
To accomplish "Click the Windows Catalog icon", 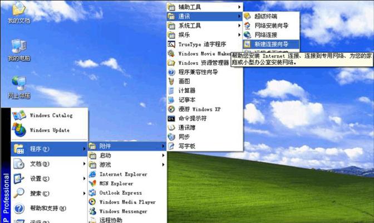I will tap(19, 115).
